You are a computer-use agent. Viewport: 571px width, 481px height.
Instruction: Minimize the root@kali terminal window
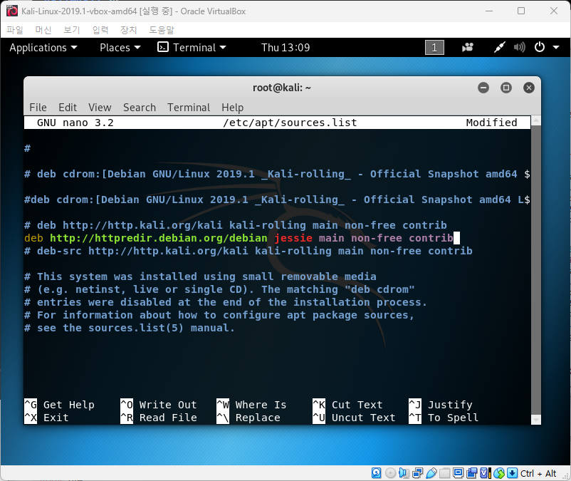(483, 88)
